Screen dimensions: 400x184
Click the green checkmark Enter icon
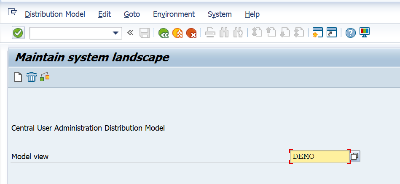(x=19, y=33)
